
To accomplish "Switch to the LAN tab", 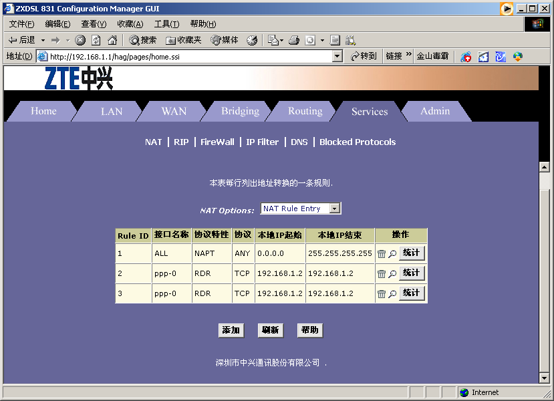I will (x=112, y=112).
